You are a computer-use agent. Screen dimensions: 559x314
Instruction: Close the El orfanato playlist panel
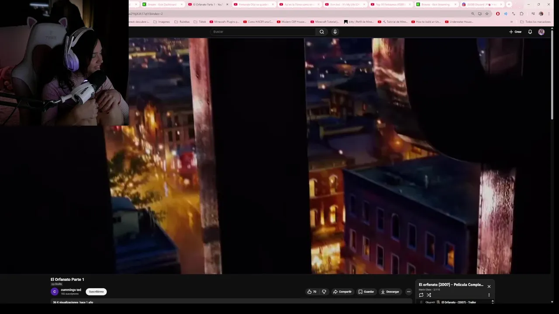(489, 287)
